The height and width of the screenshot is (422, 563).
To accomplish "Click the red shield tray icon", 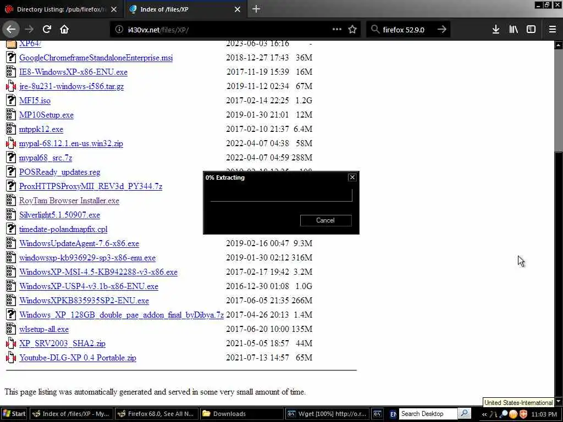I will (523, 414).
